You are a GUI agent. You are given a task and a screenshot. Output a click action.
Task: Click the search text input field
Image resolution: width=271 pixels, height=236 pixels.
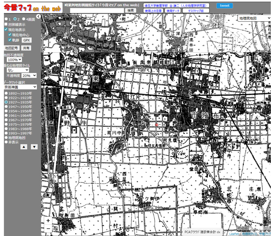97,10
